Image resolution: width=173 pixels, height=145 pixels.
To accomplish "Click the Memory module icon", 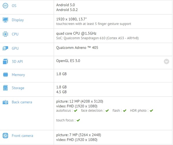I will pyautogui.click(x=5, y=75).
